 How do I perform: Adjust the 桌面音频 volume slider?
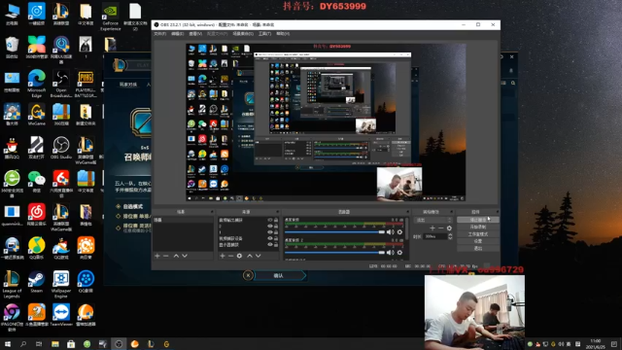(x=334, y=231)
